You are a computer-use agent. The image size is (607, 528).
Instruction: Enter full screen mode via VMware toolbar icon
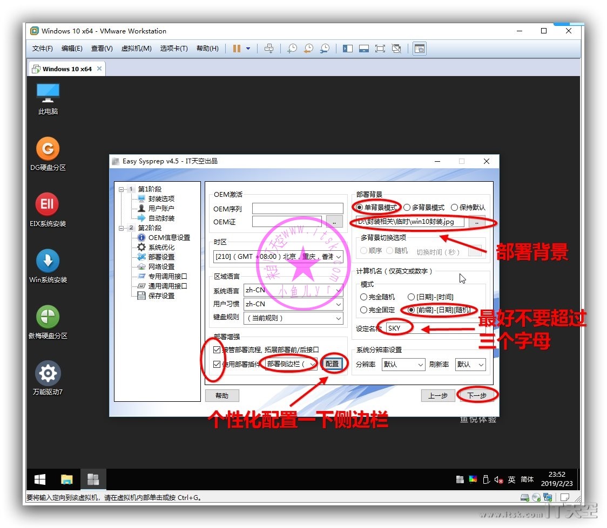pos(380,49)
